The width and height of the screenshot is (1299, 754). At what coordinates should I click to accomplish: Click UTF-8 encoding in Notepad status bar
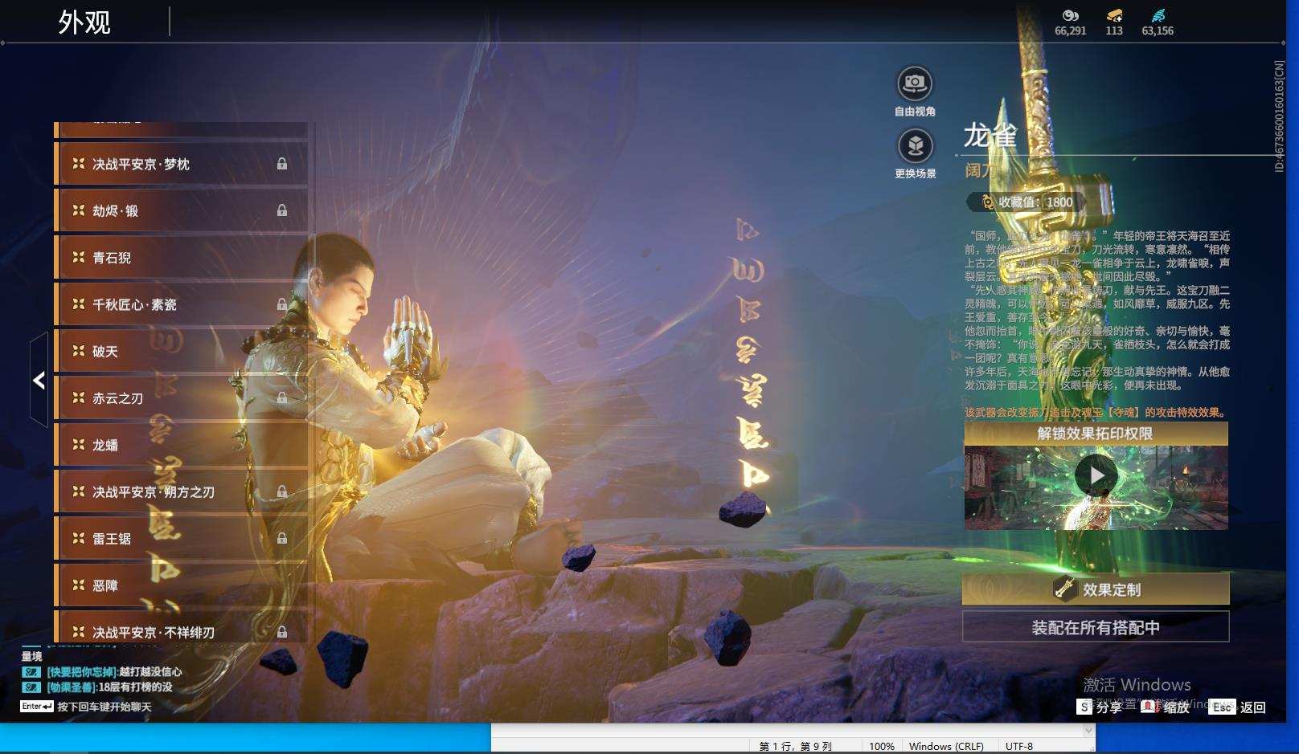click(1019, 746)
